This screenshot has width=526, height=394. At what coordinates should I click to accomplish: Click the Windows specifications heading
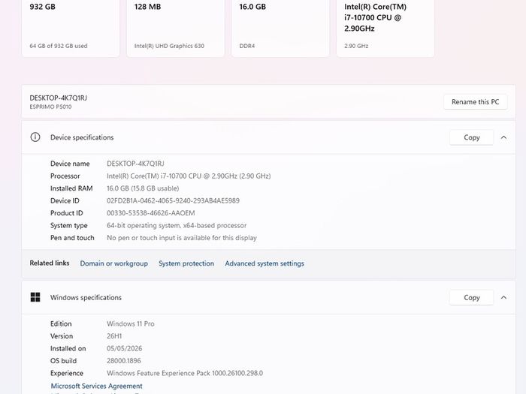click(x=86, y=297)
